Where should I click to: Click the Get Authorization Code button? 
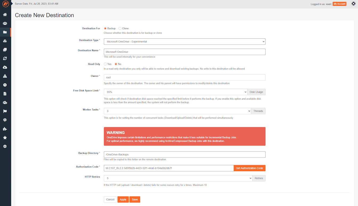(x=250, y=168)
